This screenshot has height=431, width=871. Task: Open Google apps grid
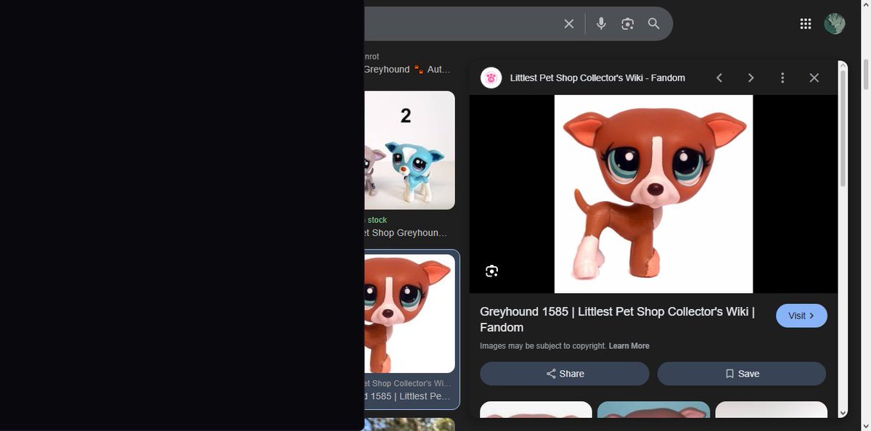click(x=806, y=24)
